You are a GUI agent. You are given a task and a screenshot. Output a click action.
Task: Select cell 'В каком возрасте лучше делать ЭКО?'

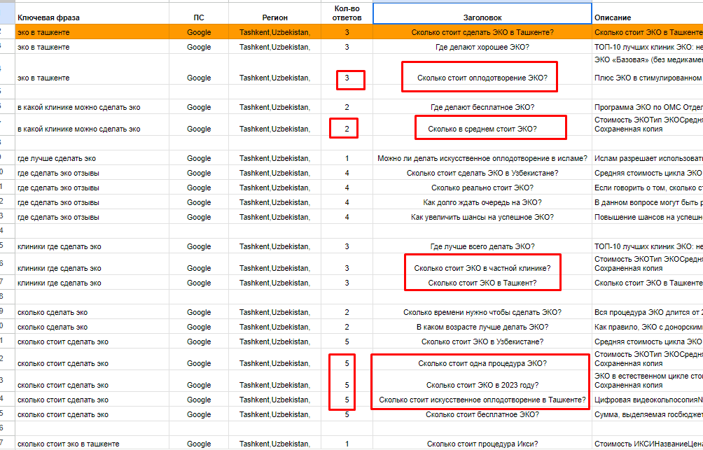pyautogui.click(x=482, y=327)
